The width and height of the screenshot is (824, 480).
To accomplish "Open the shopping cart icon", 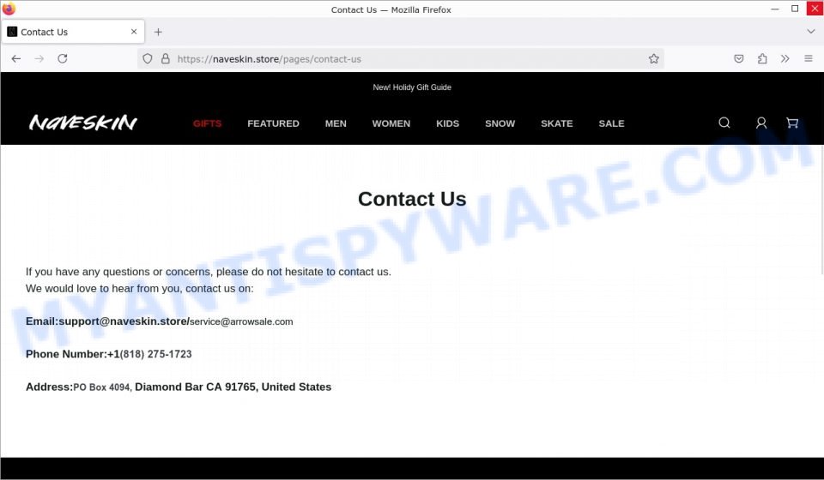I will (x=792, y=123).
